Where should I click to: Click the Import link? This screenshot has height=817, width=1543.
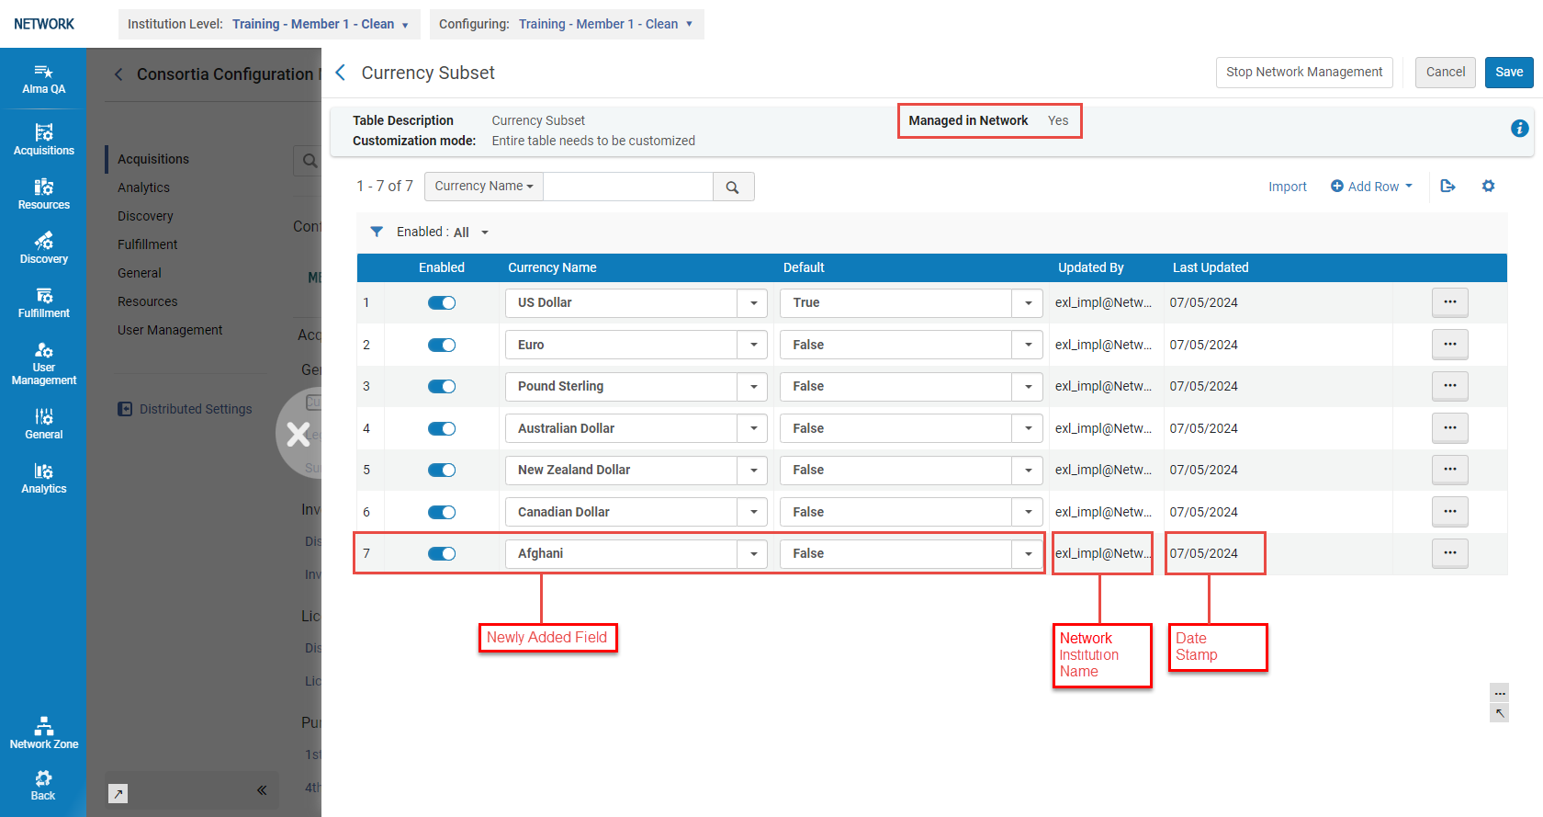[1287, 187]
